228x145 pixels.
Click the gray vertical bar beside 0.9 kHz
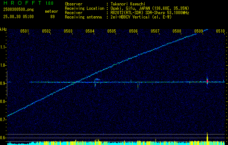pyautogui.click(x=7, y=84)
